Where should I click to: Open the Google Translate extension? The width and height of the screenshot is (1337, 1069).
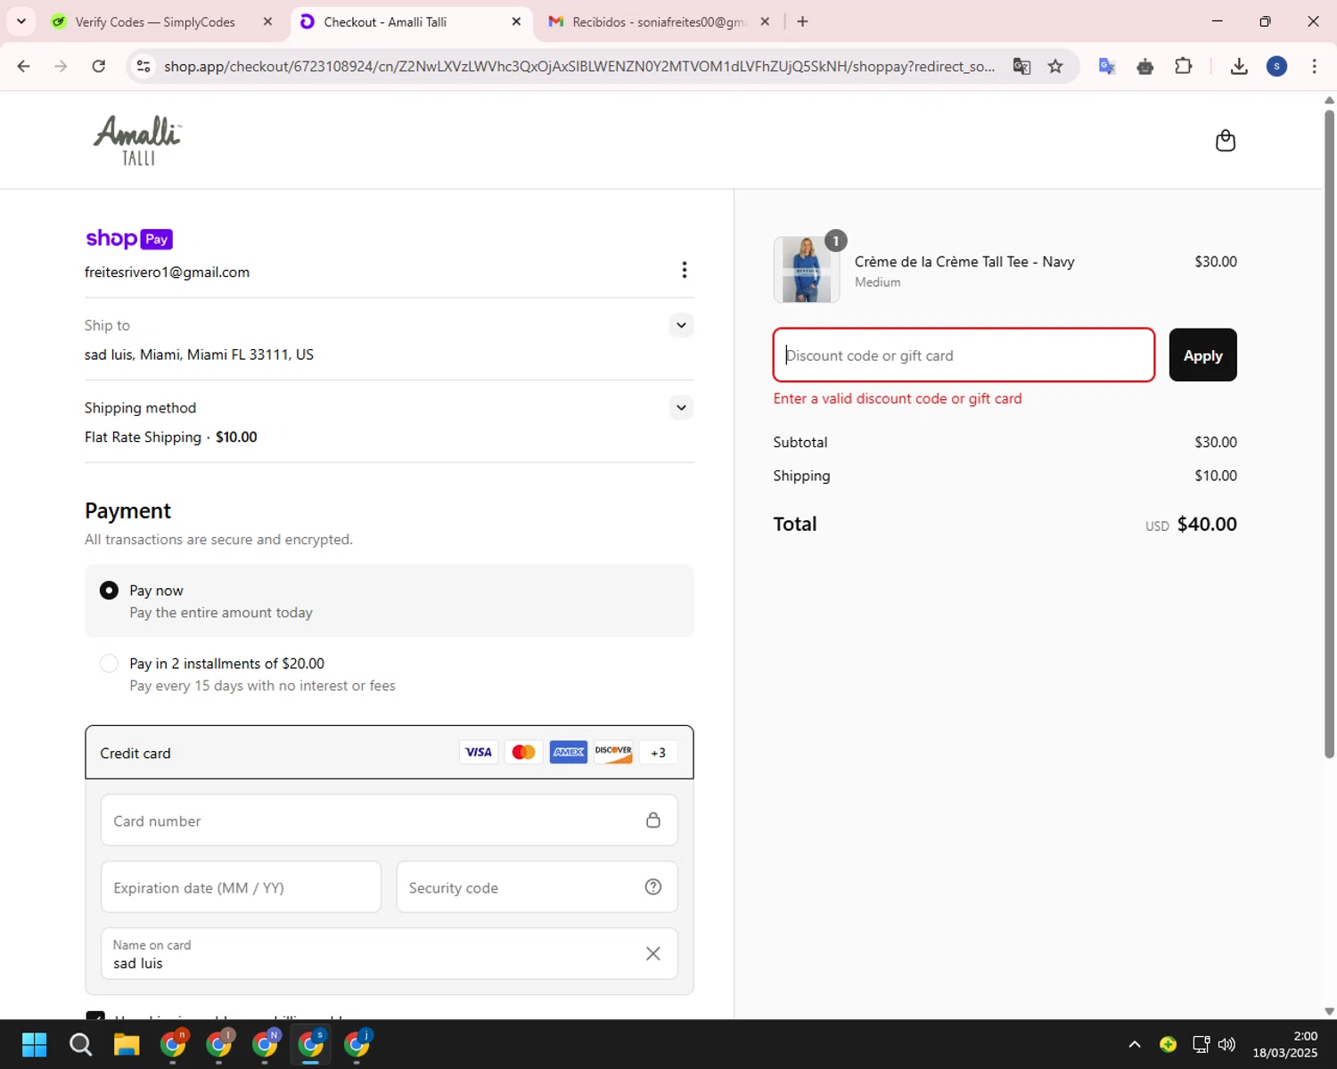point(1107,66)
